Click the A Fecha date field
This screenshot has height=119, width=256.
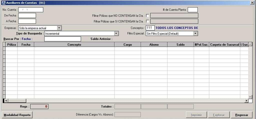tap(27, 21)
